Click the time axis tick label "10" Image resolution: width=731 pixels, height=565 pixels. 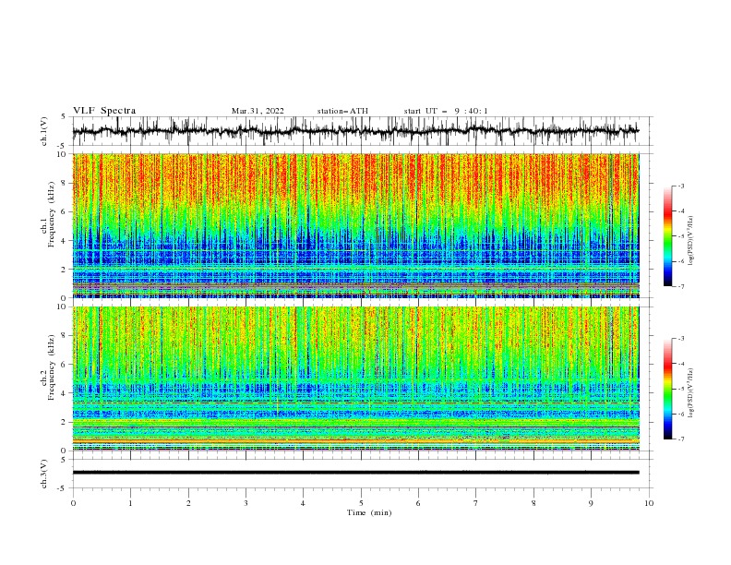coord(649,503)
